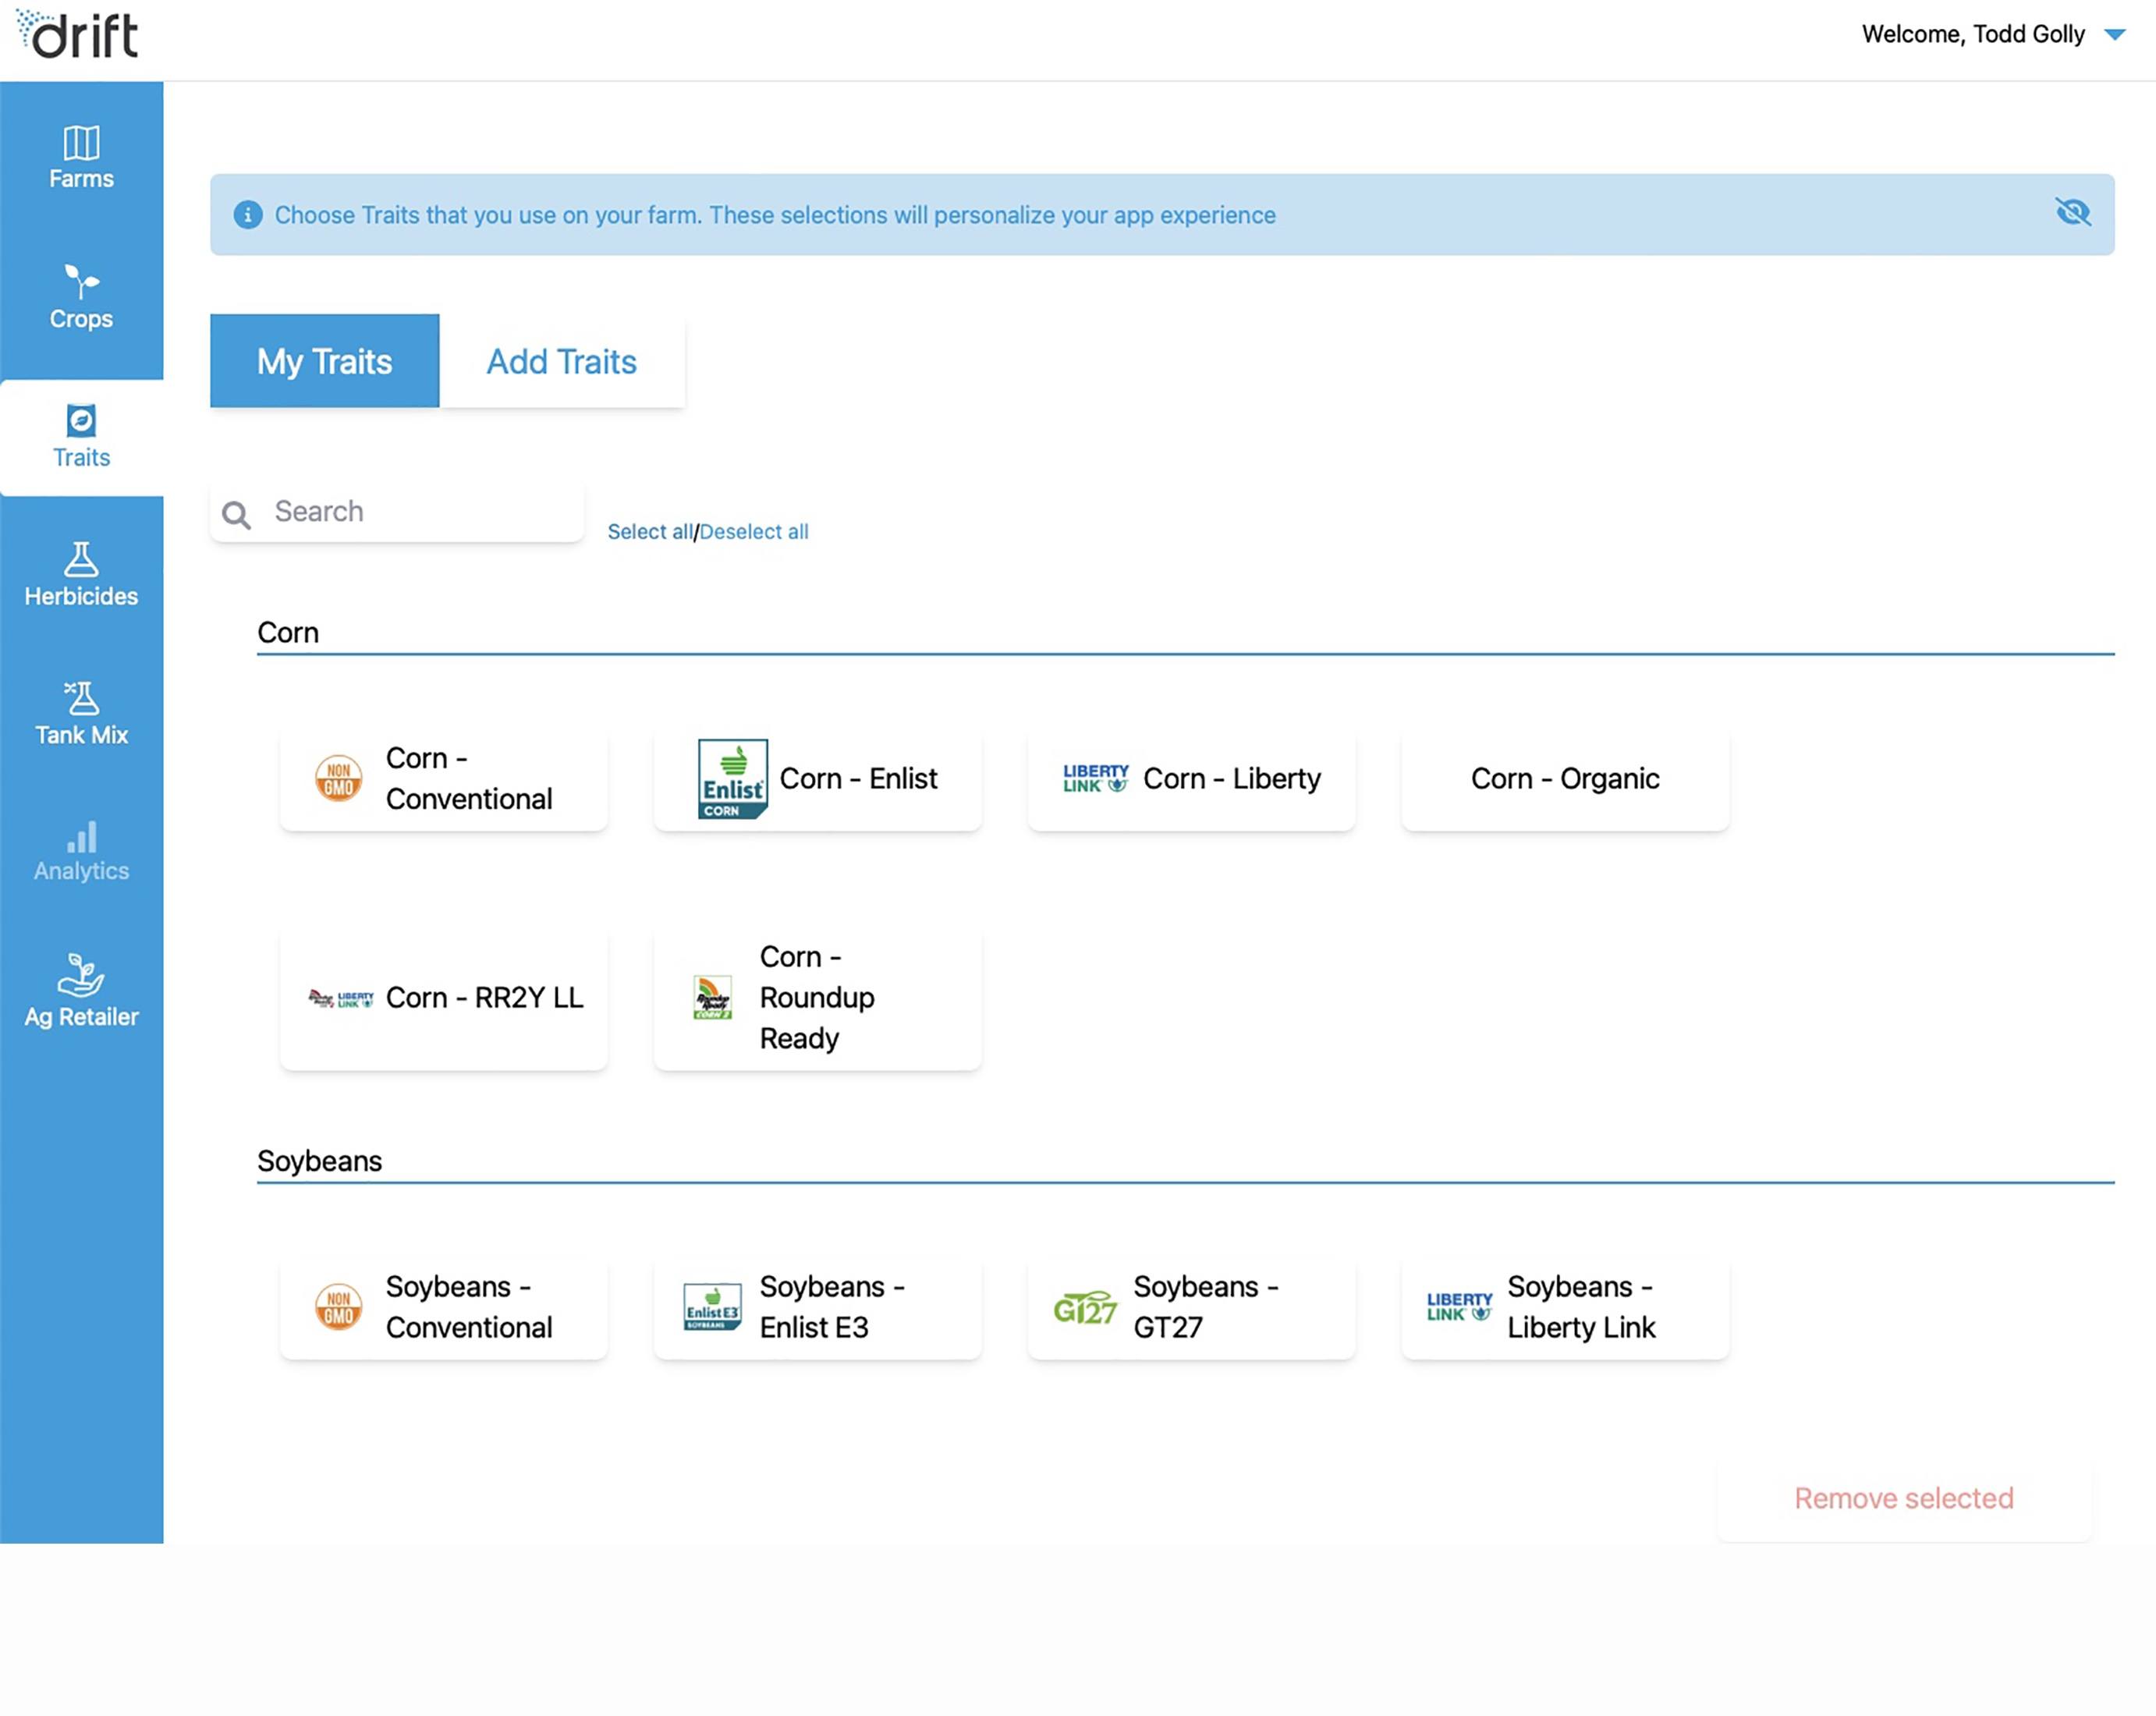The image size is (2156, 1716).
Task: Click the Drift logo
Action: [78, 34]
